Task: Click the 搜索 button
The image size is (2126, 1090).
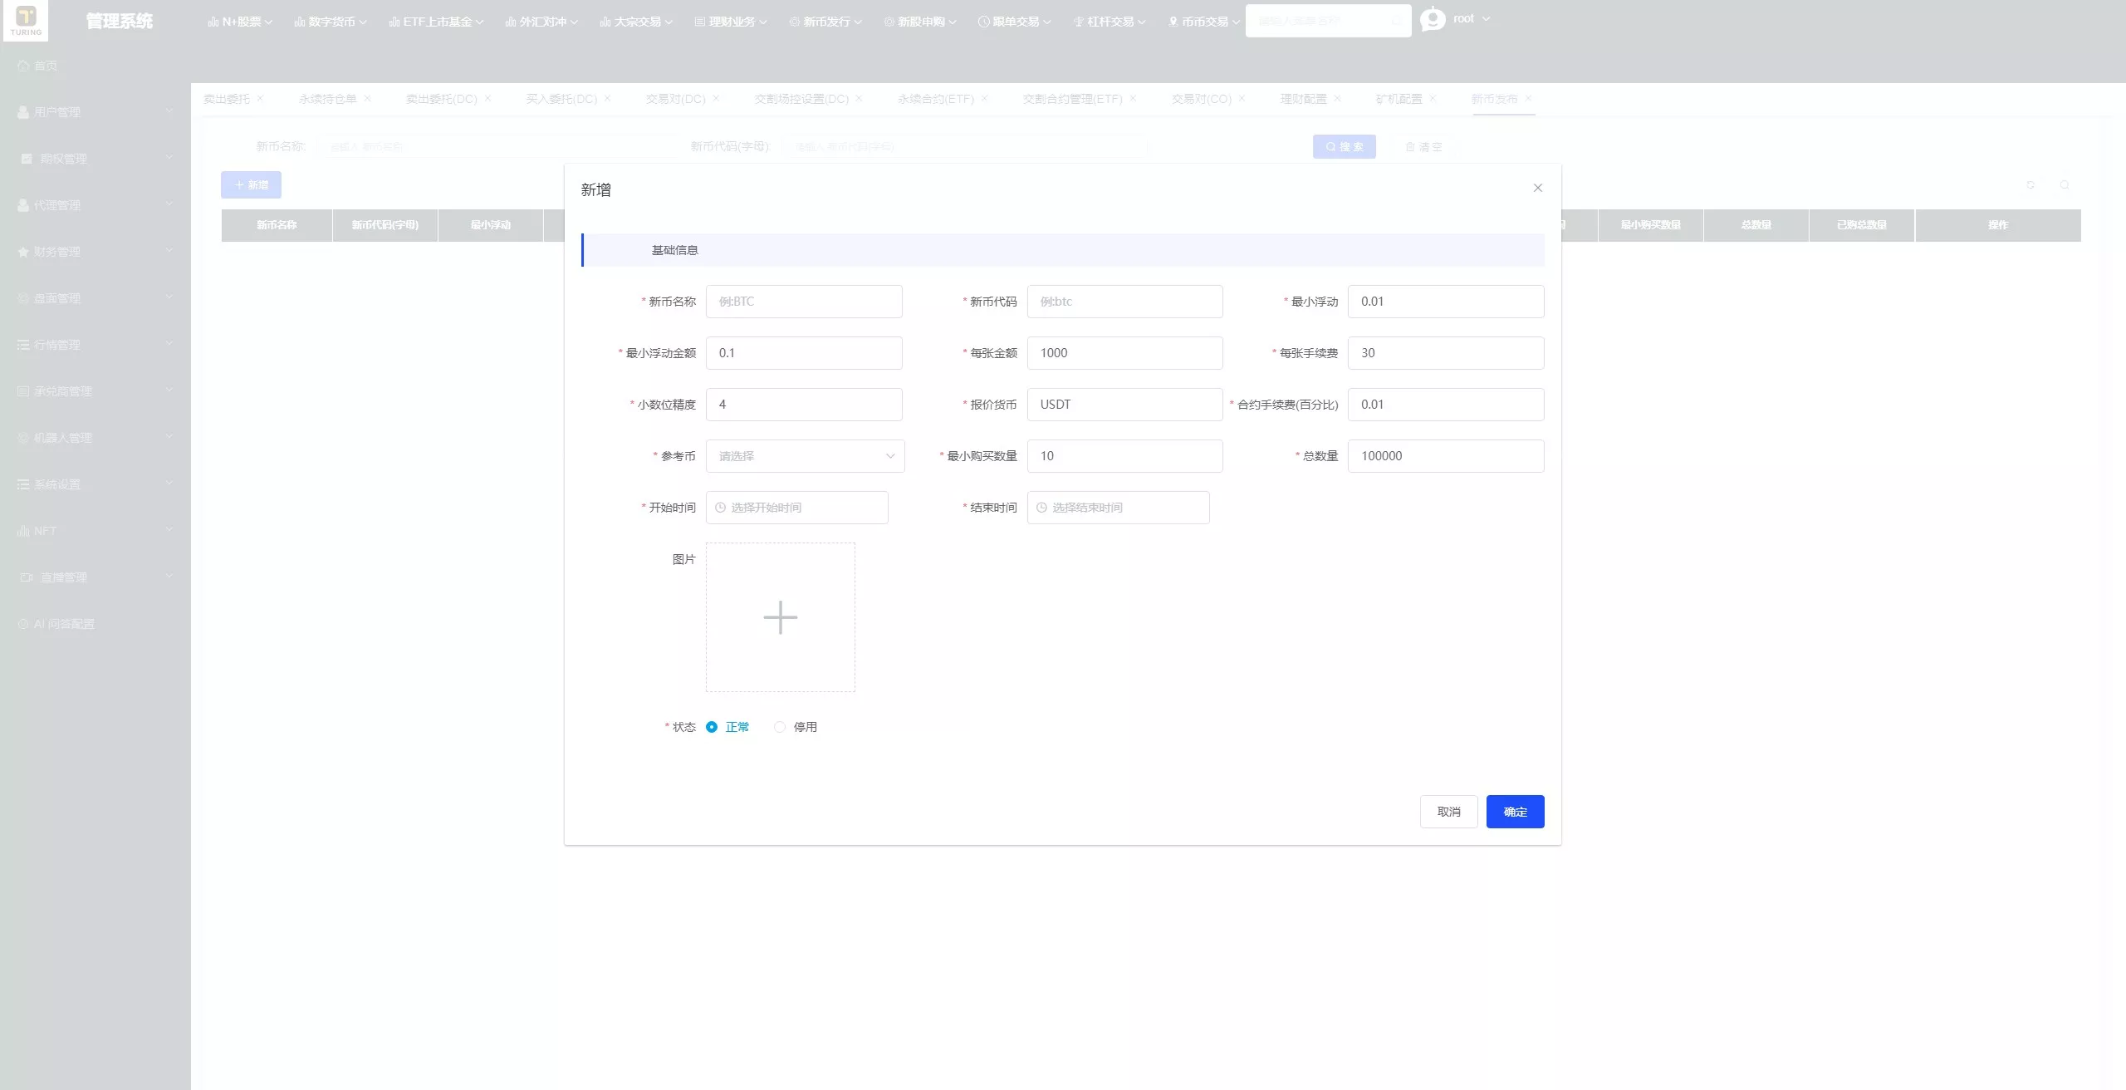Action: tap(1344, 146)
